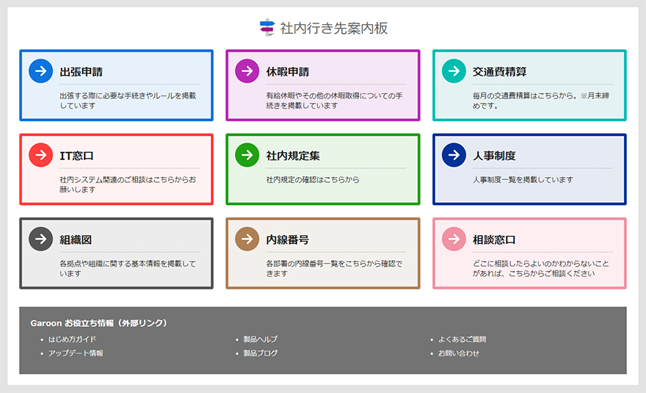Click the 社内行き先案内板 page title
Viewport: 646px width, 393px height.
pos(334,29)
